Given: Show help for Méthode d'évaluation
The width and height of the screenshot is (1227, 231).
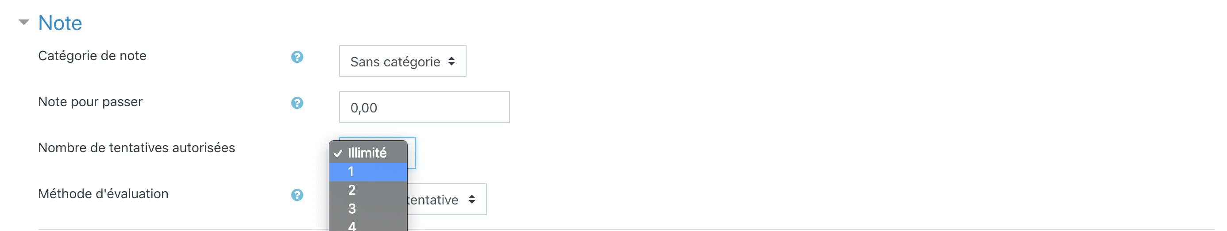Looking at the screenshot, I should click(297, 195).
